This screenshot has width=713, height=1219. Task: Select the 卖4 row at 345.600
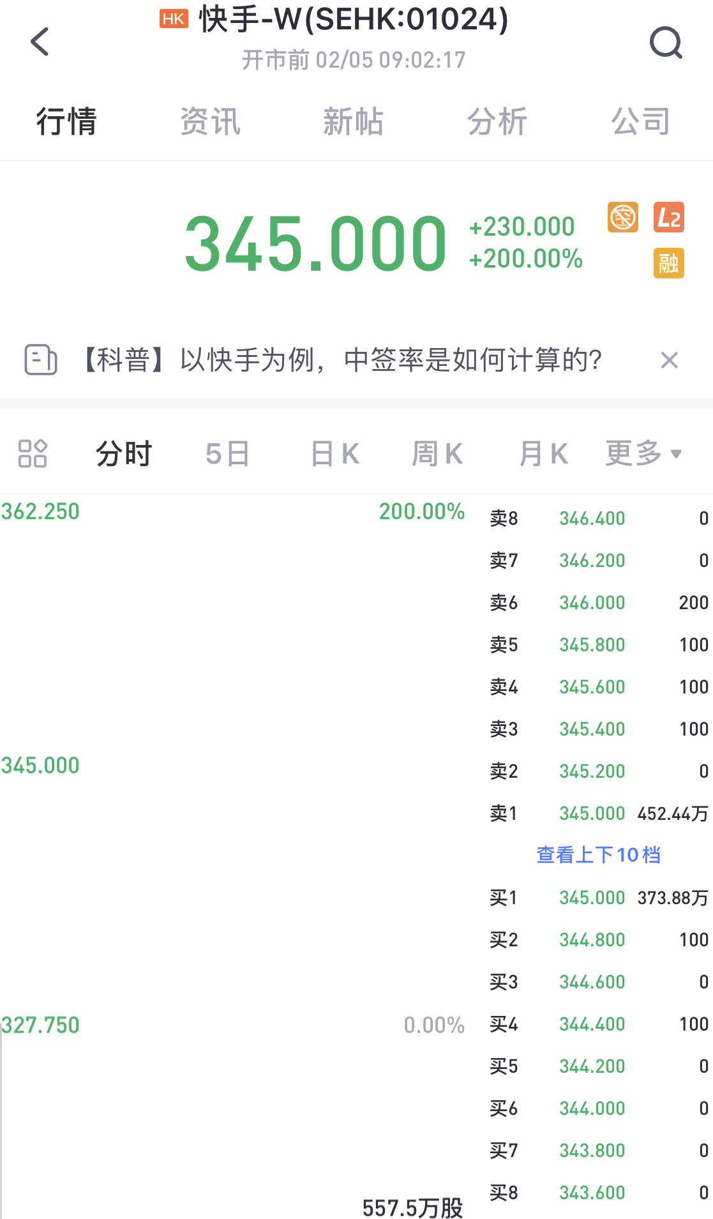pos(599,686)
